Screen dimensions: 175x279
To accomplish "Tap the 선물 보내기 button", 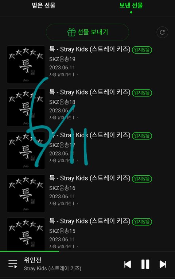I will tap(87, 32).
